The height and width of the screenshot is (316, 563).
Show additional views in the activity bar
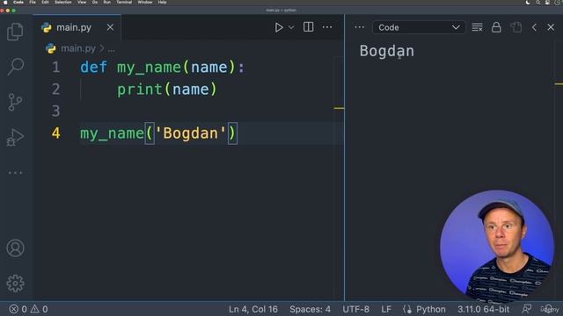click(x=15, y=173)
